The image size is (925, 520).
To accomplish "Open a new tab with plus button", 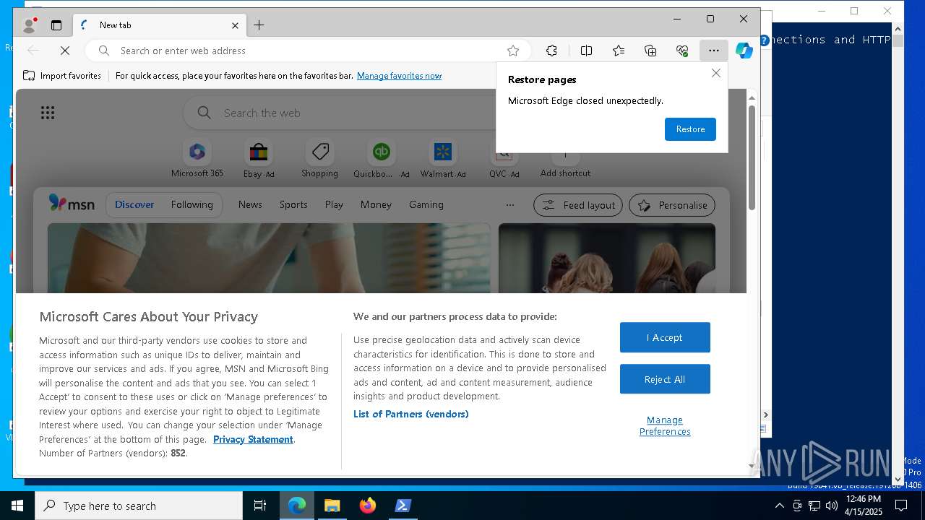I will tap(259, 25).
